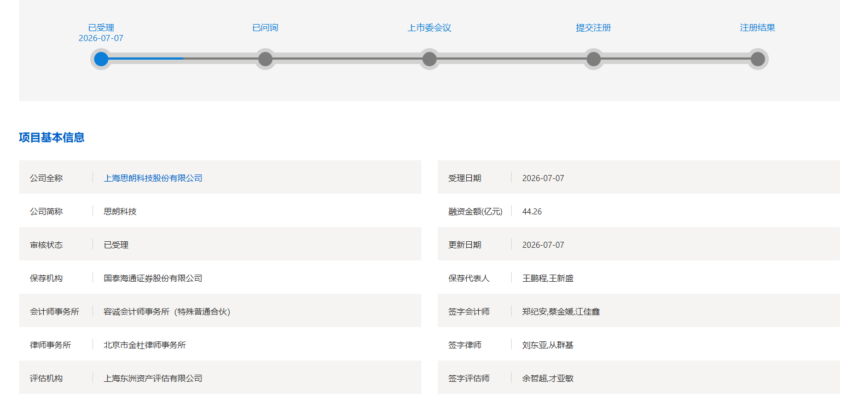Click the 受理日期 field label
846x407 pixels.
465,178
